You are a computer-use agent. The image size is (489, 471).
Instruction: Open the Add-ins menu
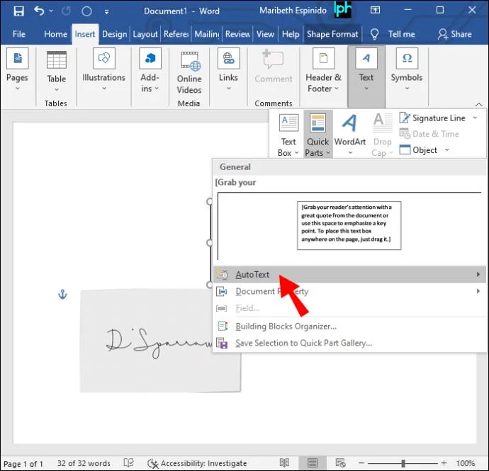click(x=150, y=71)
